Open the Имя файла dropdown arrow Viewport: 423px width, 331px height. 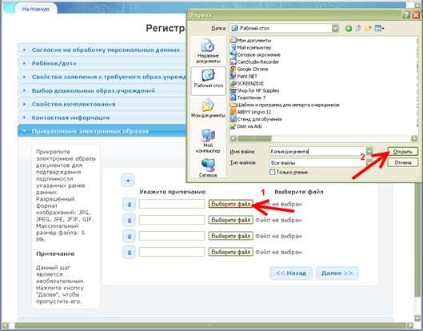point(369,151)
